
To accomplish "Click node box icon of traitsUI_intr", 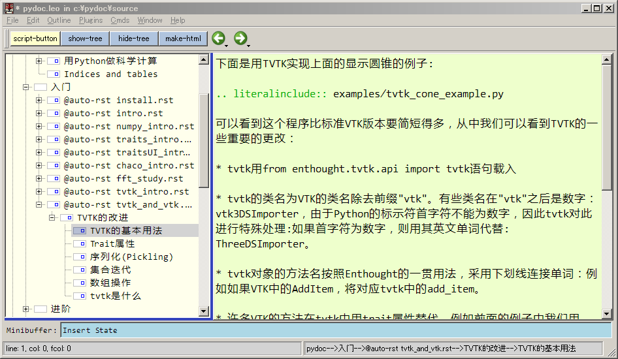I will 54,152.
